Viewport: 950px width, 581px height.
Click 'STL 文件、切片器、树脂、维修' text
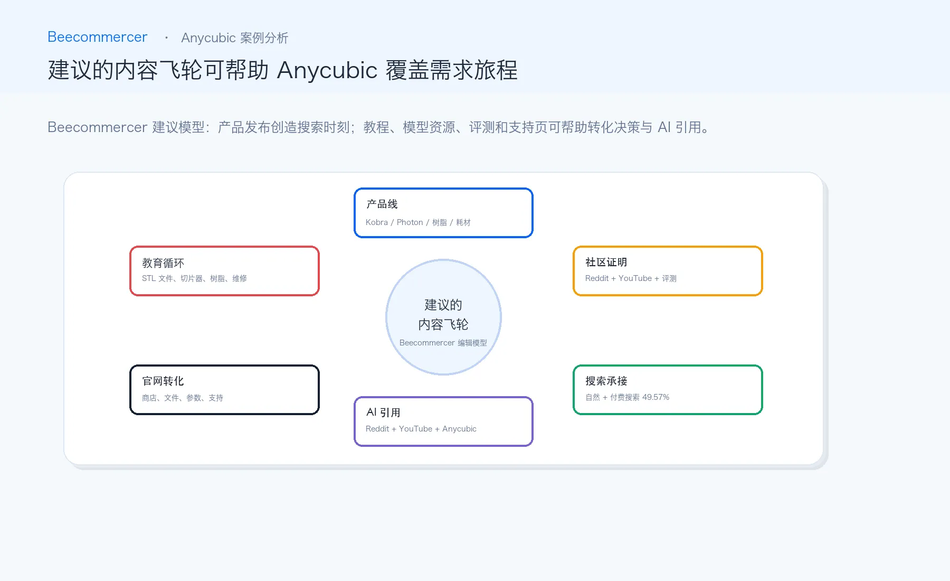194,278
